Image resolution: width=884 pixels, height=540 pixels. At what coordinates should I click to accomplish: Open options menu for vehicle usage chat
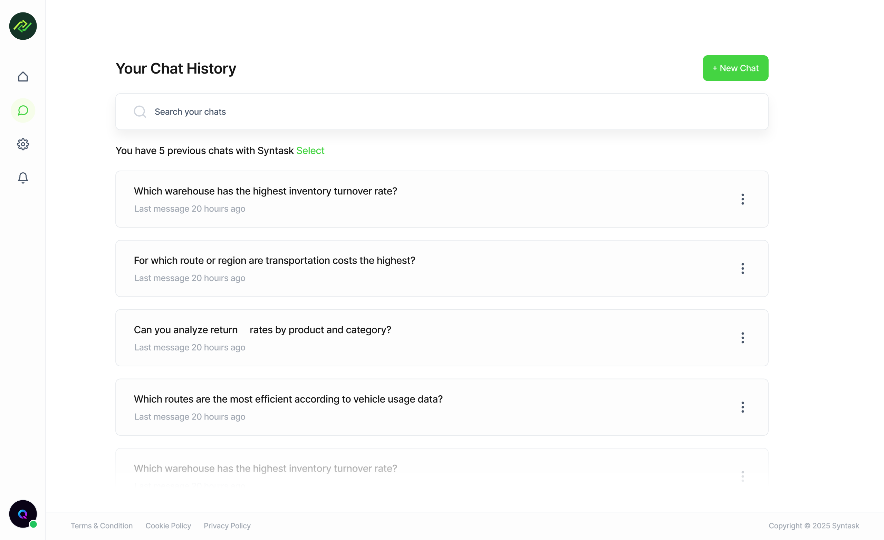click(743, 407)
